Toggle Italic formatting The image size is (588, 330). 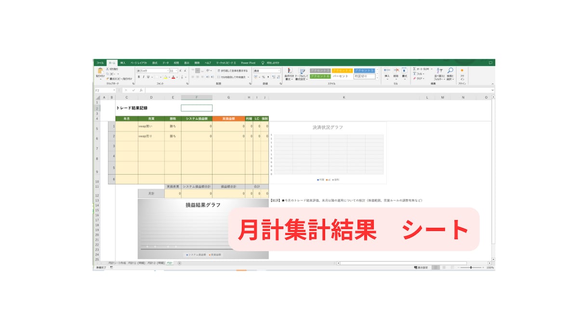143,77
